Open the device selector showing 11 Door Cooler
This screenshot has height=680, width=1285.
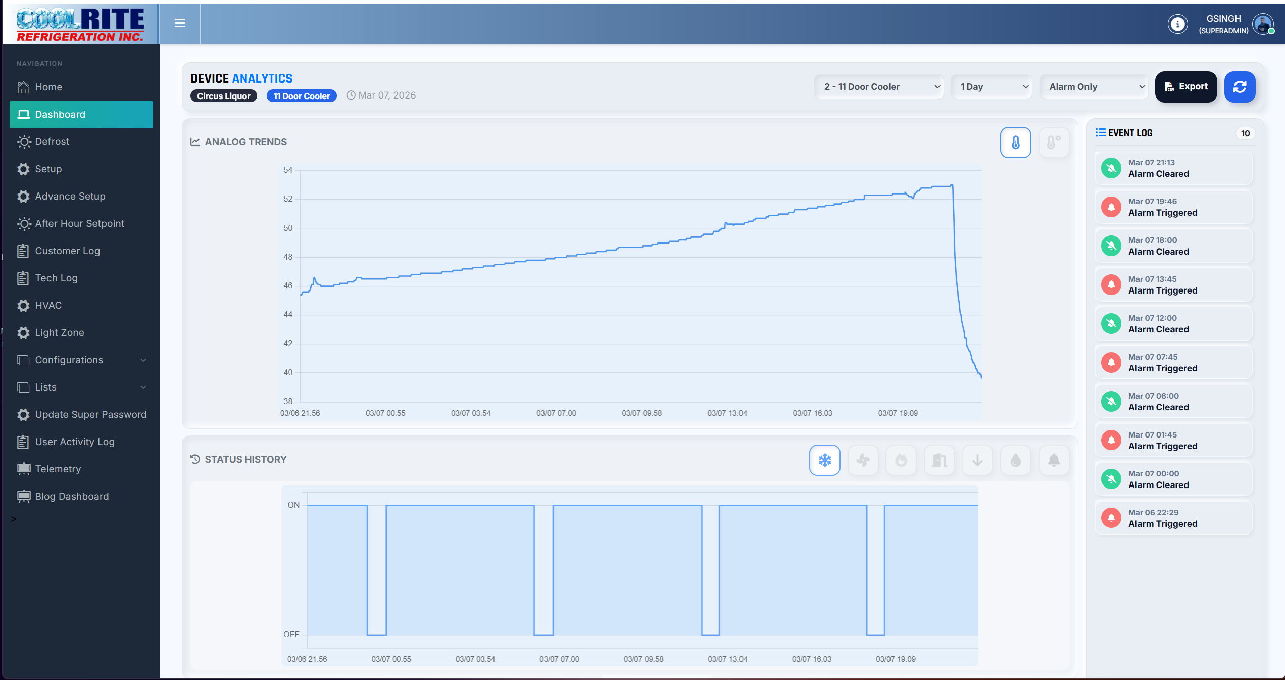point(879,86)
